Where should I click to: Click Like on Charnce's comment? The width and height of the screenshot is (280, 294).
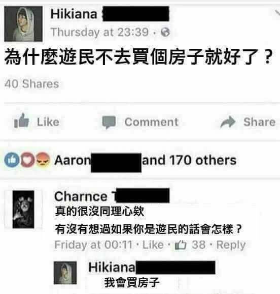point(153,245)
